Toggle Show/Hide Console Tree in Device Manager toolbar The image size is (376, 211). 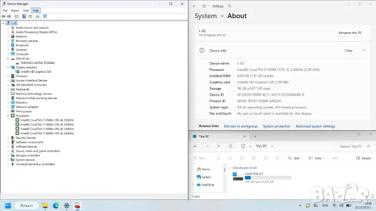pos(16,16)
